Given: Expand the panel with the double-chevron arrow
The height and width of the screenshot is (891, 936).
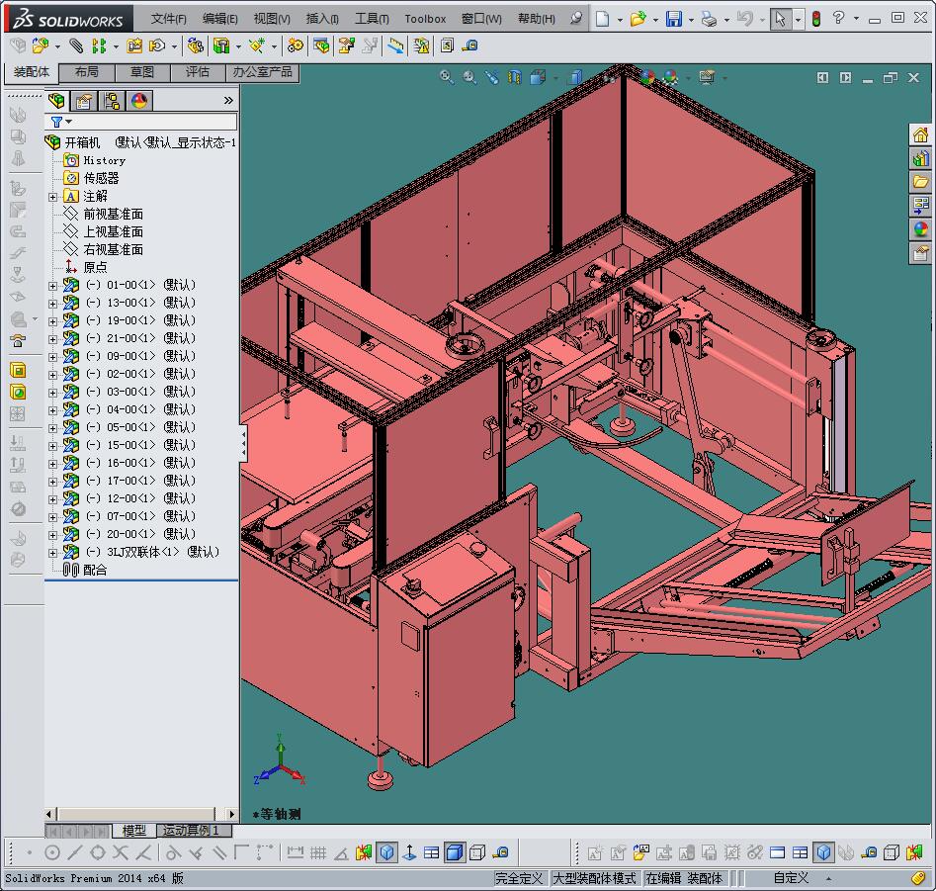Looking at the screenshot, I should pyautogui.click(x=228, y=101).
